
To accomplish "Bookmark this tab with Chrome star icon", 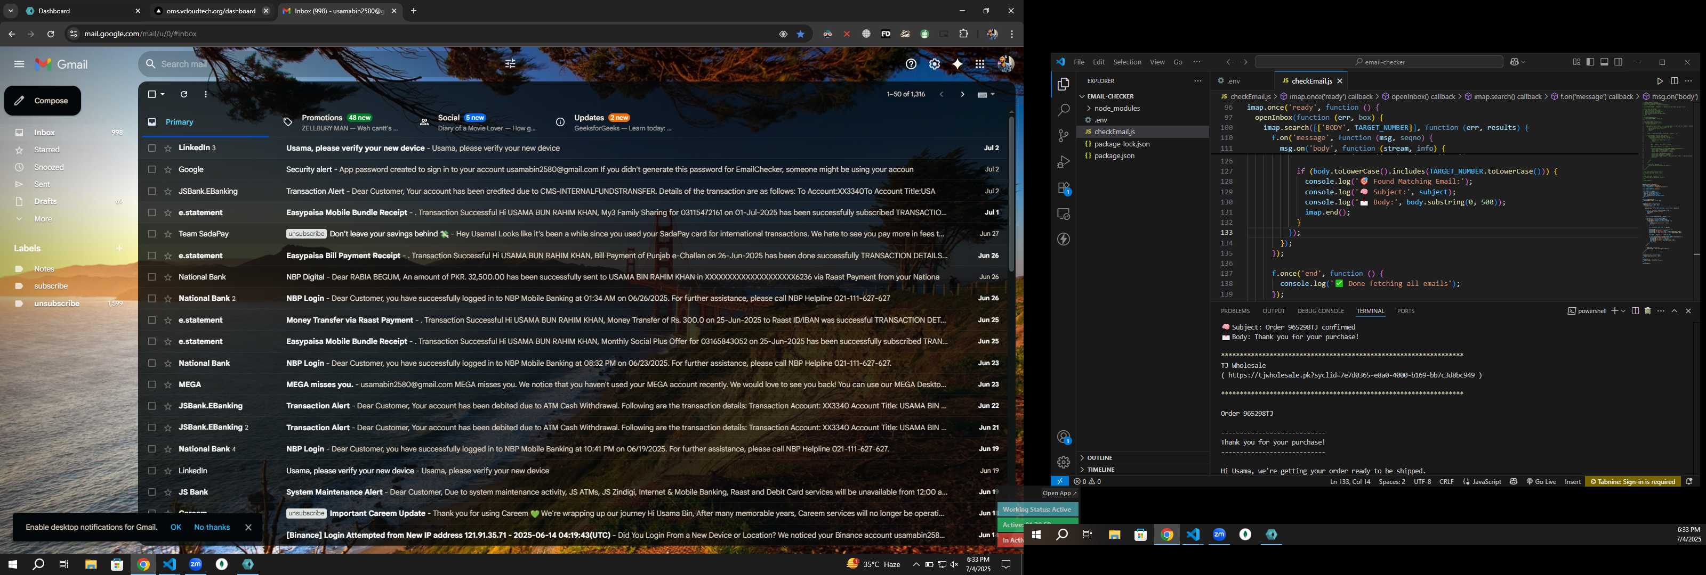I will pos(801,35).
